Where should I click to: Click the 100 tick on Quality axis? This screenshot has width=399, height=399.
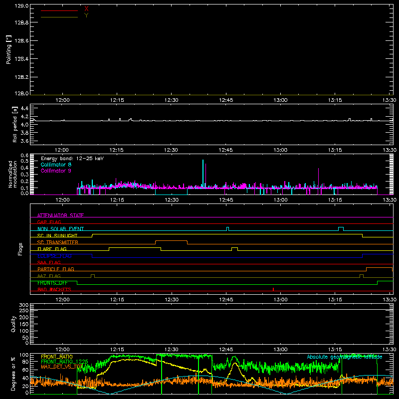point(23,331)
